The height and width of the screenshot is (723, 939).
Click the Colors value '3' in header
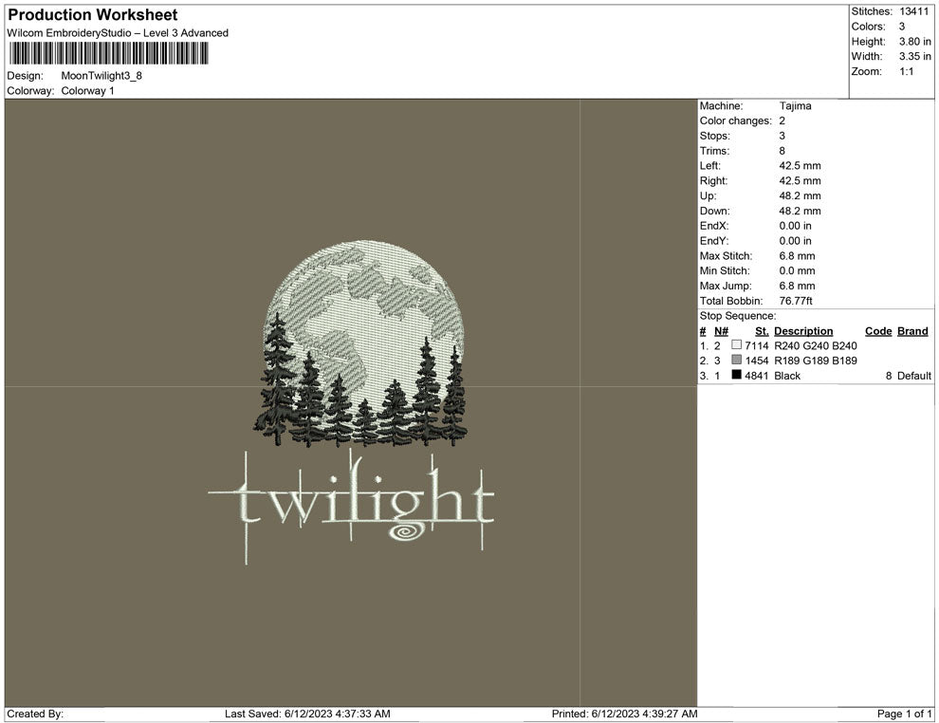click(902, 27)
